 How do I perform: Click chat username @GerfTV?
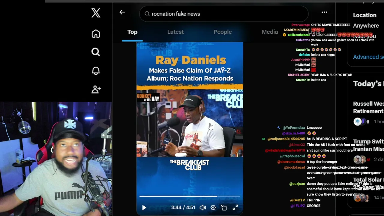click(298, 200)
